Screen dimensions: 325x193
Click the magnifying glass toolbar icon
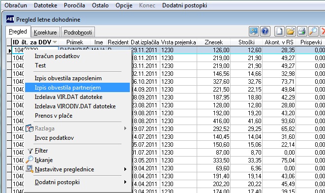pyautogui.click(x=313, y=32)
